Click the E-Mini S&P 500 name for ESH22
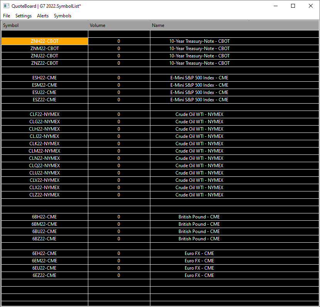Screen dimensions: 320x307 199,78
